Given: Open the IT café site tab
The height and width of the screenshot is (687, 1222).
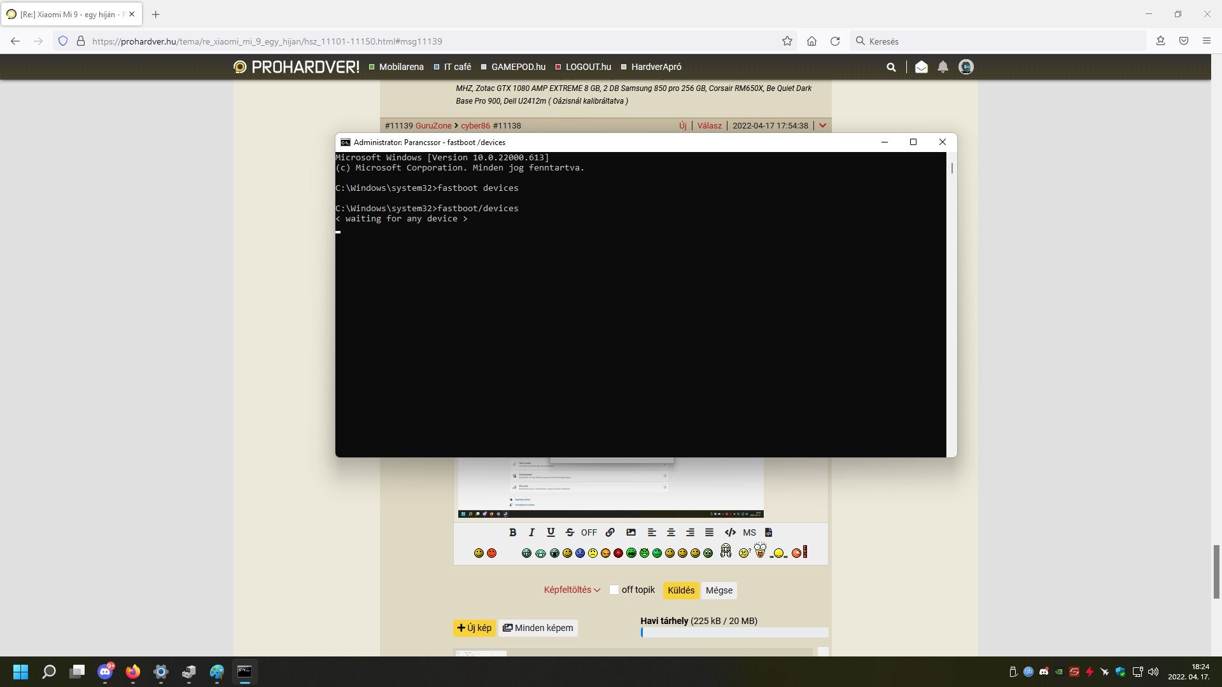Looking at the screenshot, I should tap(457, 67).
